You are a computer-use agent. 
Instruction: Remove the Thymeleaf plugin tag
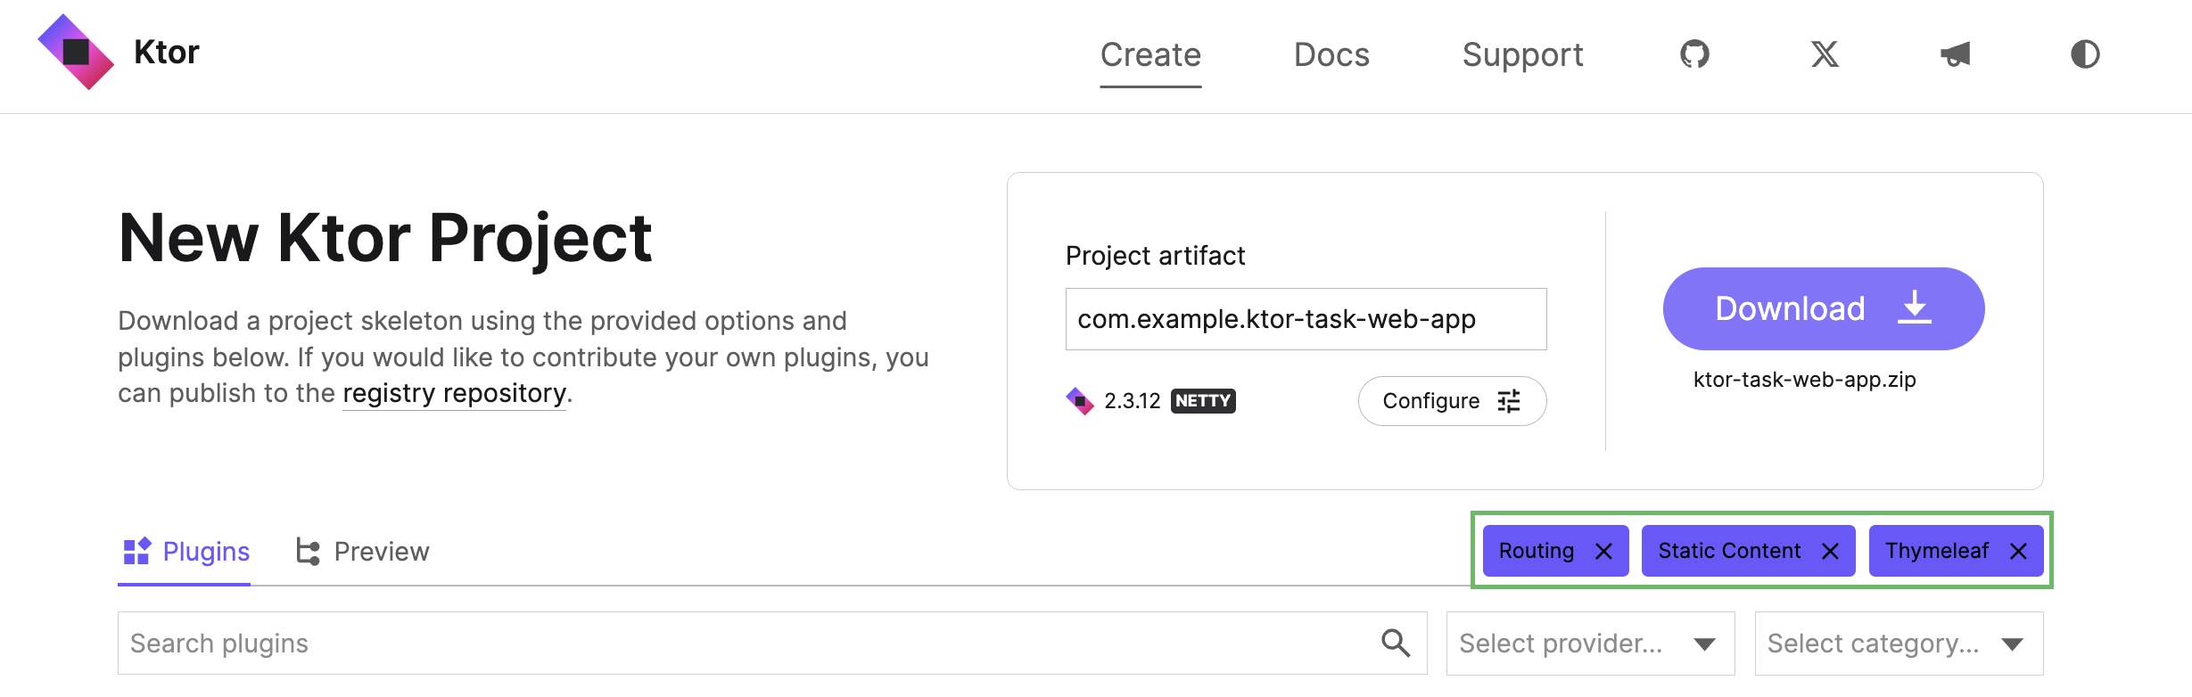[2018, 552]
